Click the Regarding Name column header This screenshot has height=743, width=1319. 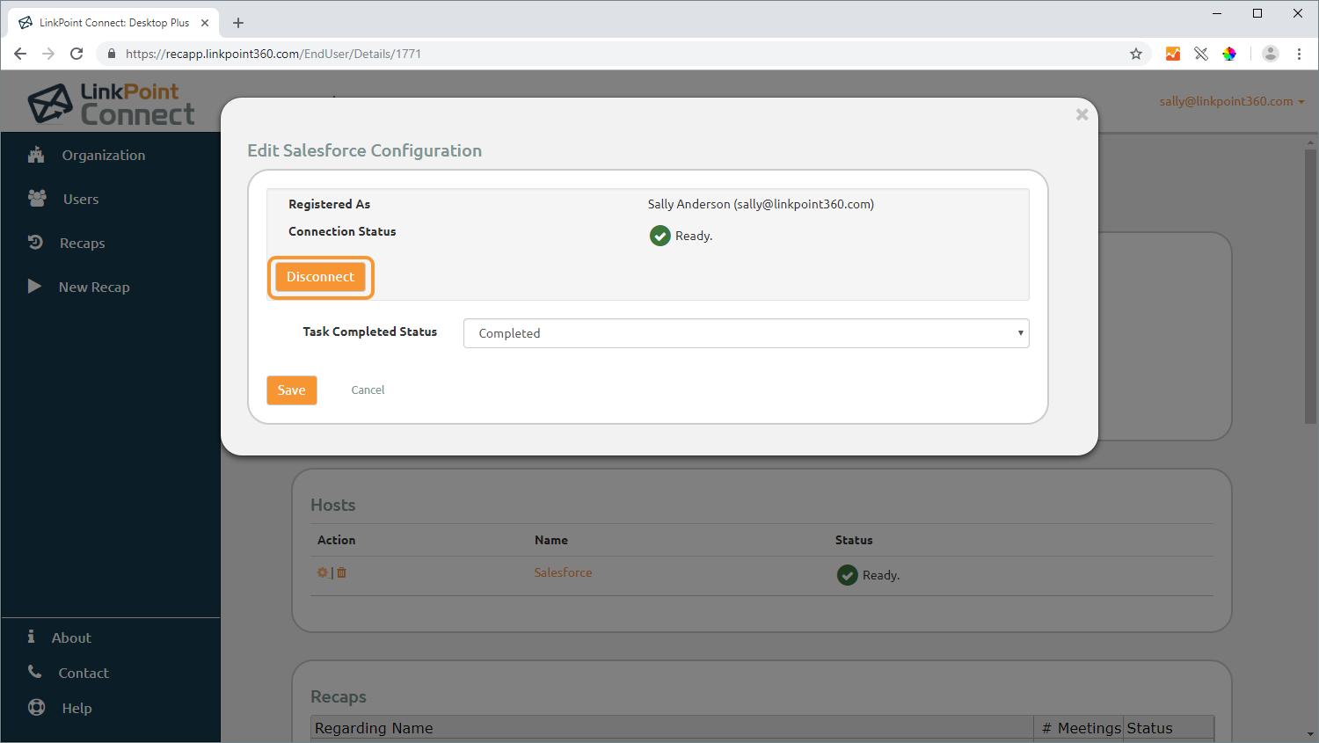pos(673,728)
